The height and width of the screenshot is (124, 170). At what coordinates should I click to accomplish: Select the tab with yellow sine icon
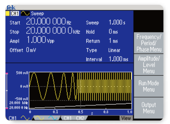tap(40, 118)
